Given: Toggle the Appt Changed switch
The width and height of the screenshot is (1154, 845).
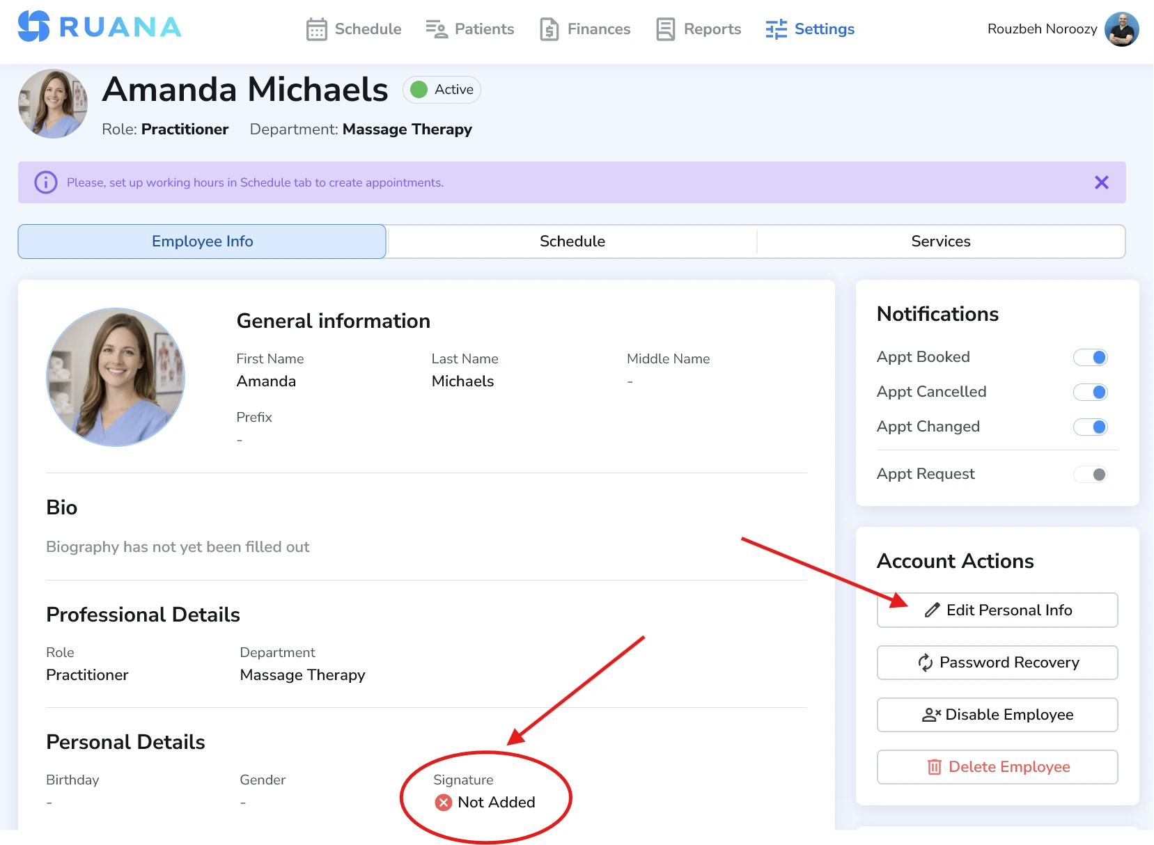Looking at the screenshot, I should coord(1091,427).
